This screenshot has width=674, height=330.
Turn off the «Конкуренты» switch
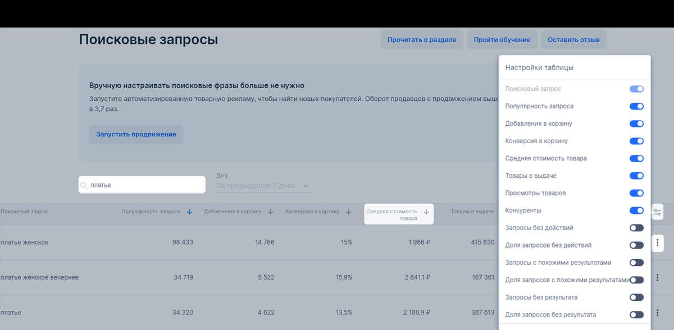636,210
